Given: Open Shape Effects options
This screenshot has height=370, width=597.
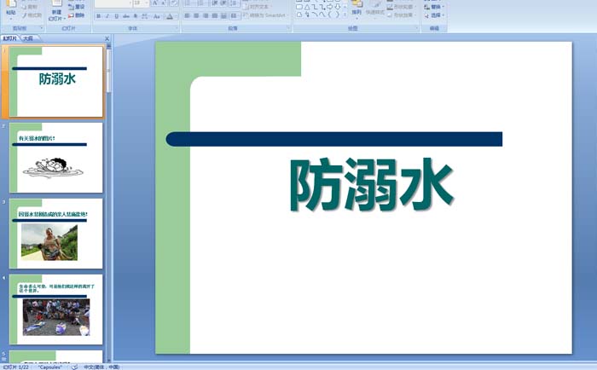Looking at the screenshot, I should coord(402,15).
